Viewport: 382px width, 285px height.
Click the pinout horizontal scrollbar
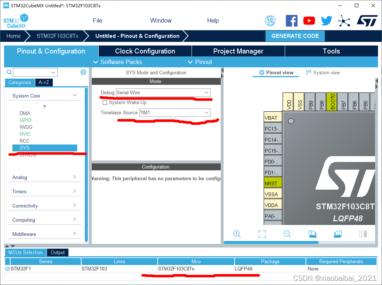click(271, 242)
